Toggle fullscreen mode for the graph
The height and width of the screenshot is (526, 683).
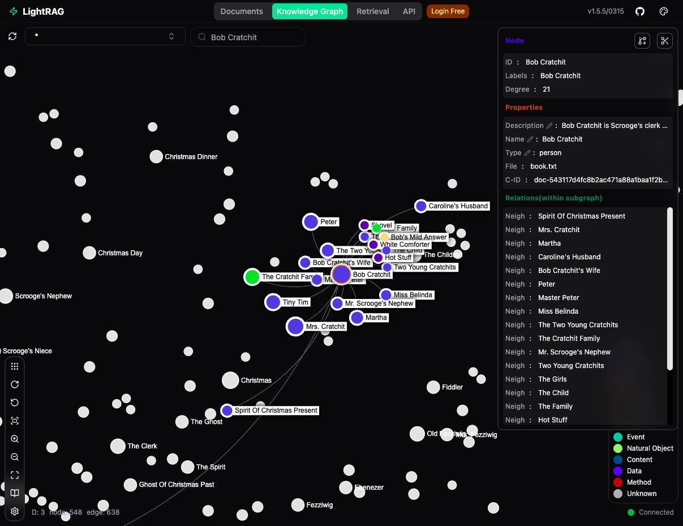click(15, 475)
